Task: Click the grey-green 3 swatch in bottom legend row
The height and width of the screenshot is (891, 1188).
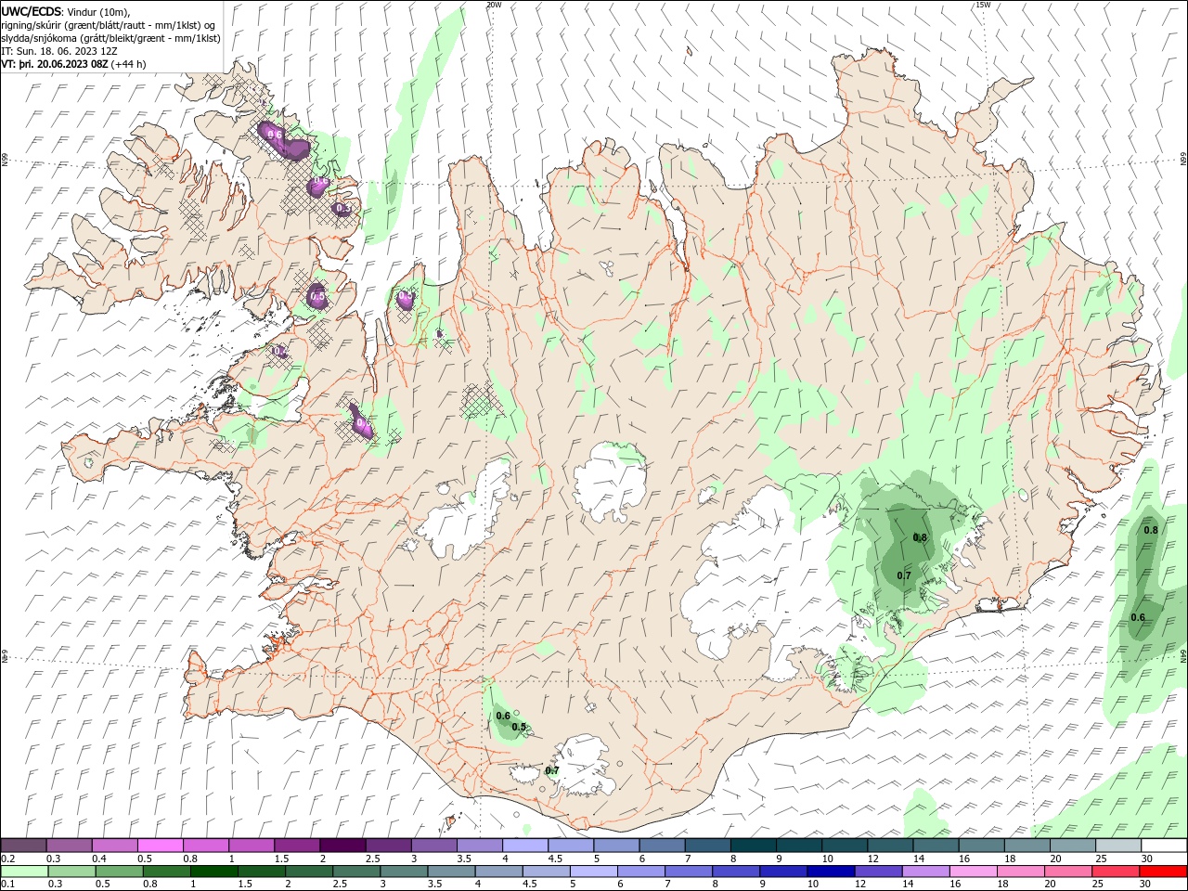Action: tap(404, 872)
